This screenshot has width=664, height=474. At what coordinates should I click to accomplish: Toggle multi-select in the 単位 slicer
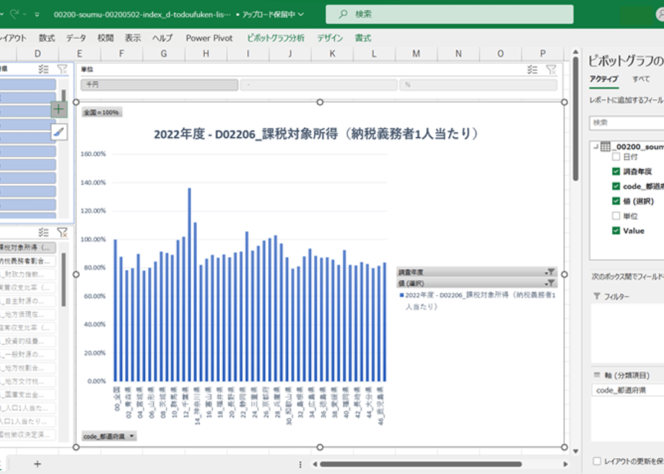(x=532, y=70)
